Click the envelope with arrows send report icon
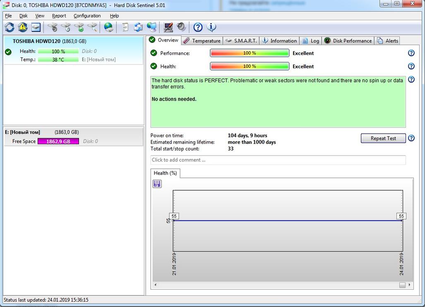 (x=138, y=27)
